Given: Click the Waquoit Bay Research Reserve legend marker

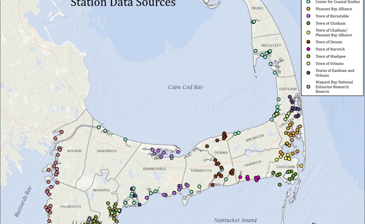Looking at the screenshot, I should click(x=307, y=87).
